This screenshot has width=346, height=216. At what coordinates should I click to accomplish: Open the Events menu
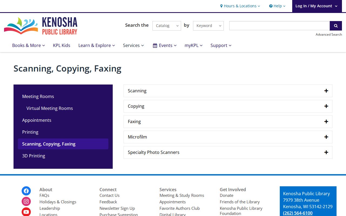pyautogui.click(x=165, y=45)
